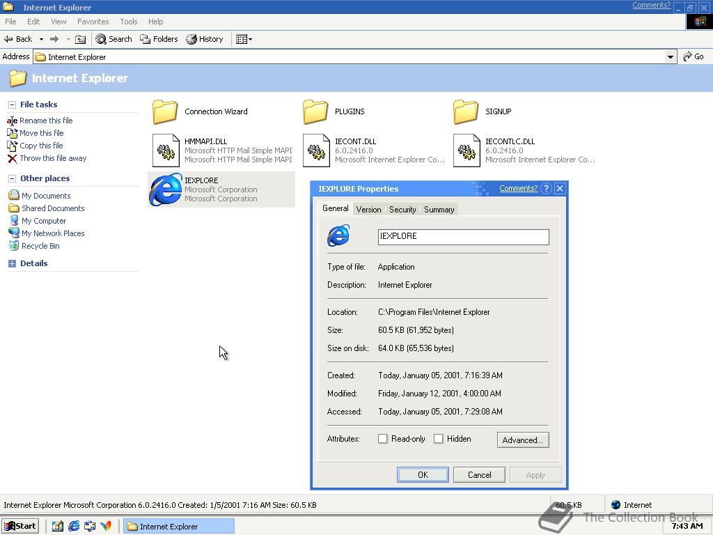Open the Help menu
The height and width of the screenshot is (535, 713).
tap(155, 22)
